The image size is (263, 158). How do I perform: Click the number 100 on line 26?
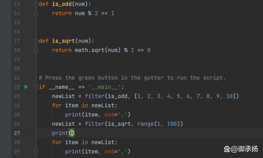172,124
